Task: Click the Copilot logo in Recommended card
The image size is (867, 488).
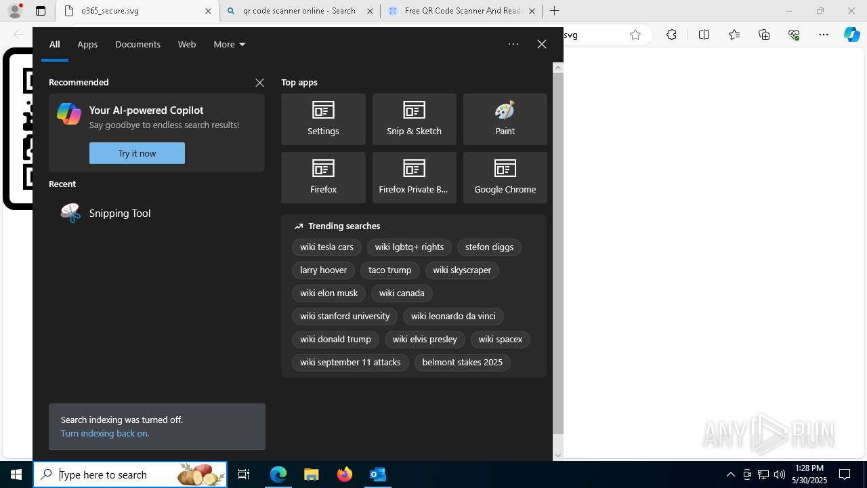Action: point(69,114)
